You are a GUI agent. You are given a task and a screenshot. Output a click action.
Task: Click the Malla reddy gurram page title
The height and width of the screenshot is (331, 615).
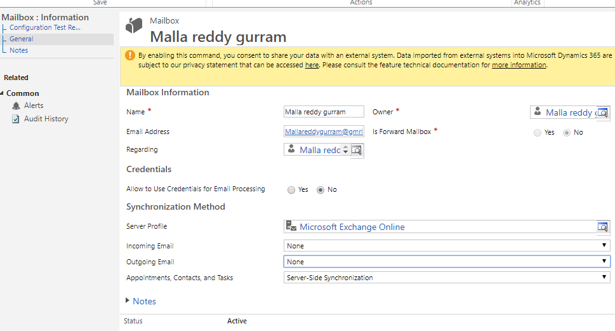click(218, 37)
